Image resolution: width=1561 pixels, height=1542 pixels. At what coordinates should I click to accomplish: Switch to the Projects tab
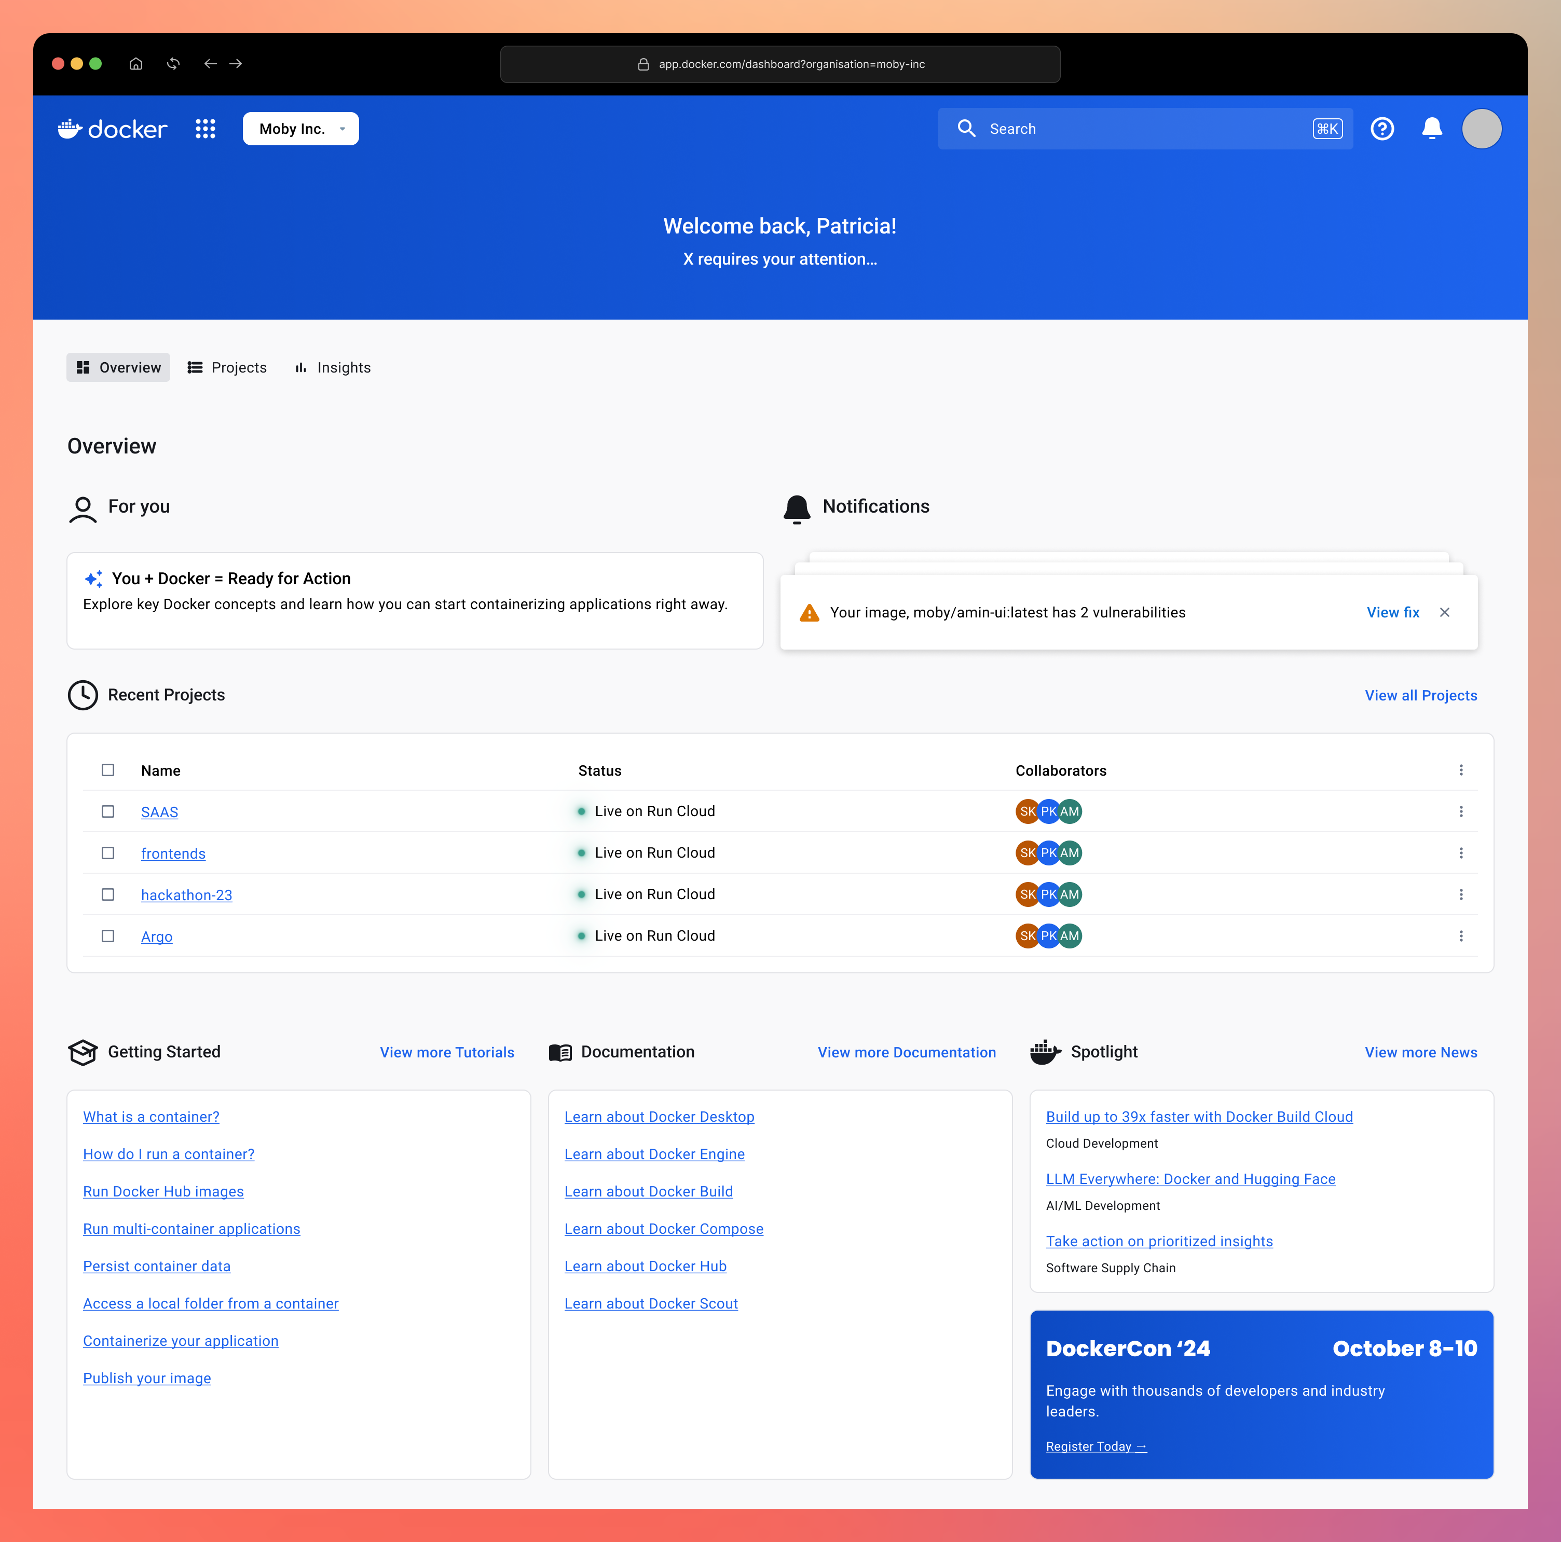point(227,367)
